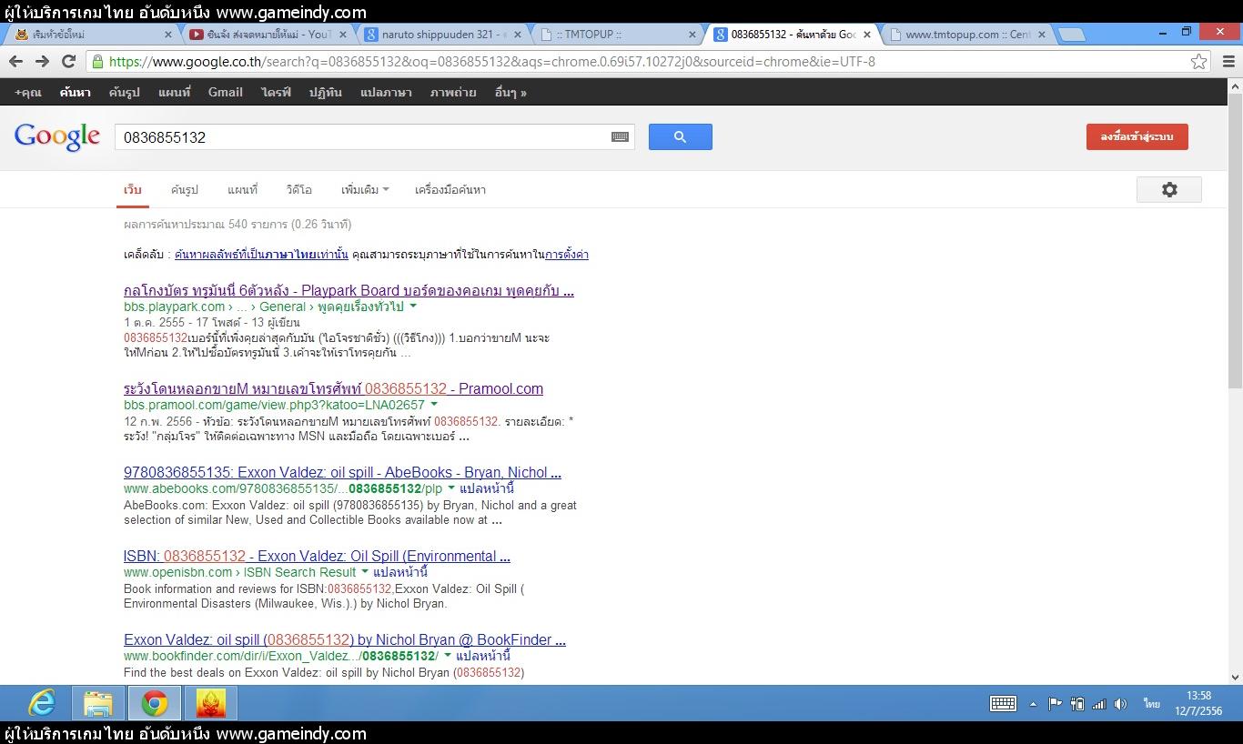
Task: Expand the เพิ่มเติม more dropdown
Action: [365, 190]
